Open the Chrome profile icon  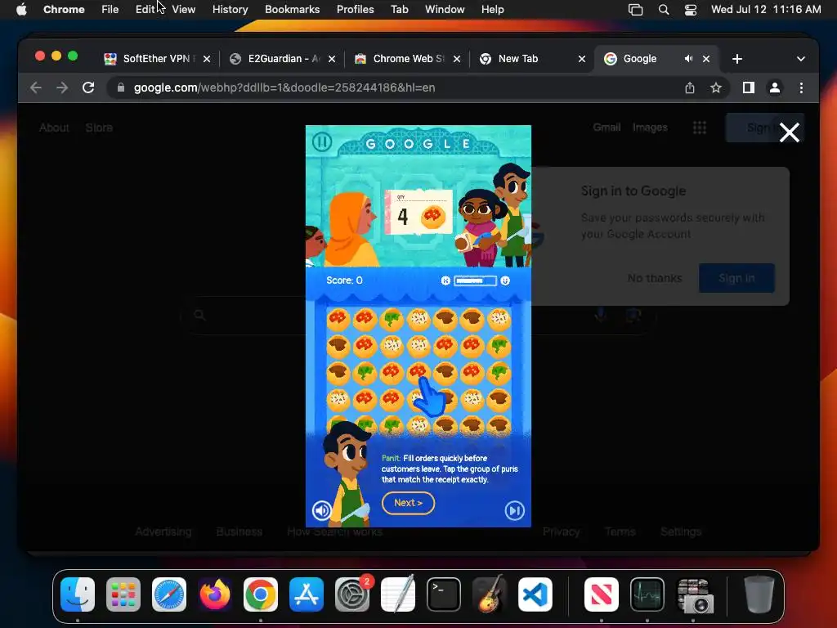point(775,87)
